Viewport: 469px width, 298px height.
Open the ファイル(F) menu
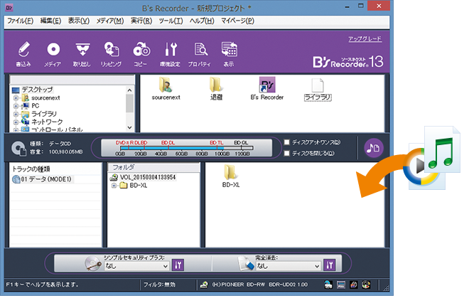pos(20,21)
